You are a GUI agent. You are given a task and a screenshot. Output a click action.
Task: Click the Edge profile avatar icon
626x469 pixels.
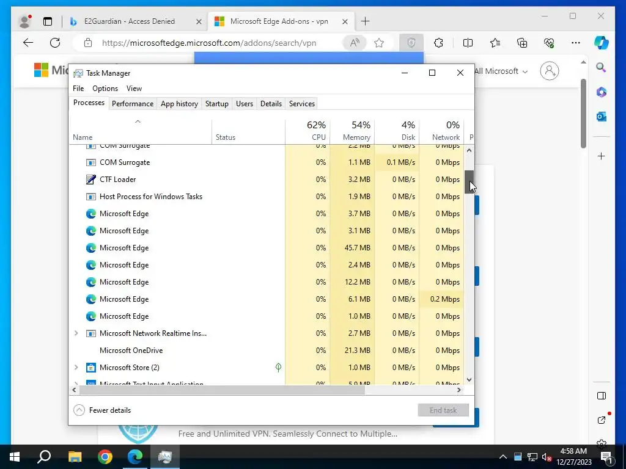(24, 21)
